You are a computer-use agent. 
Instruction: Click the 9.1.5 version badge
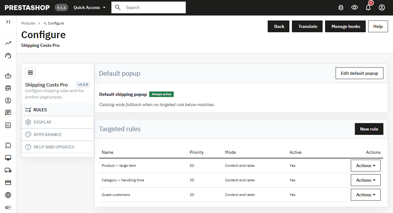[x=61, y=7]
